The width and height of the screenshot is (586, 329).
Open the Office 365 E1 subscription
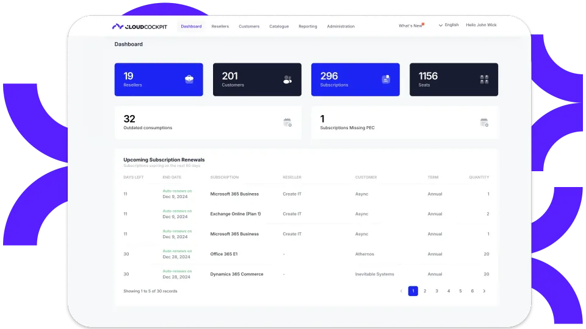[224, 254]
